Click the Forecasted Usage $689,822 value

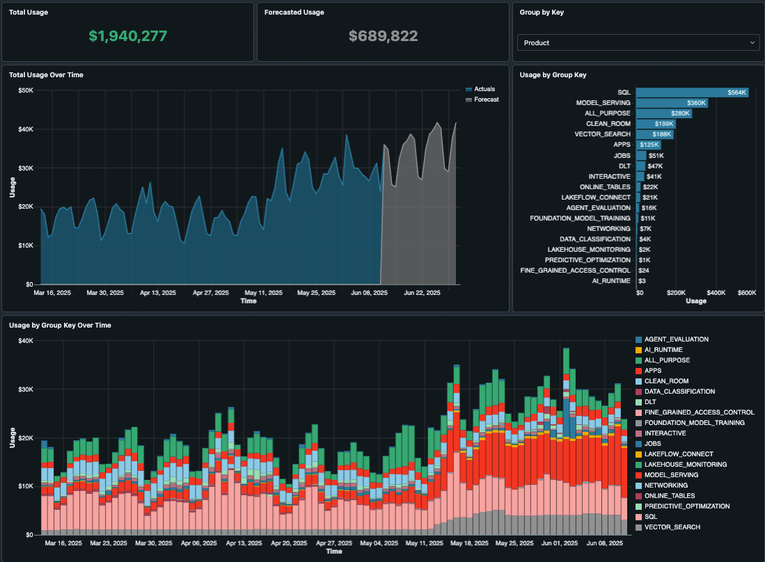(x=384, y=36)
